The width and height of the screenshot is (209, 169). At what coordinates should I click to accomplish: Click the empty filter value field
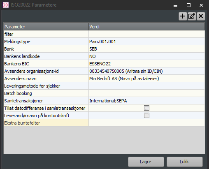pos(146,34)
